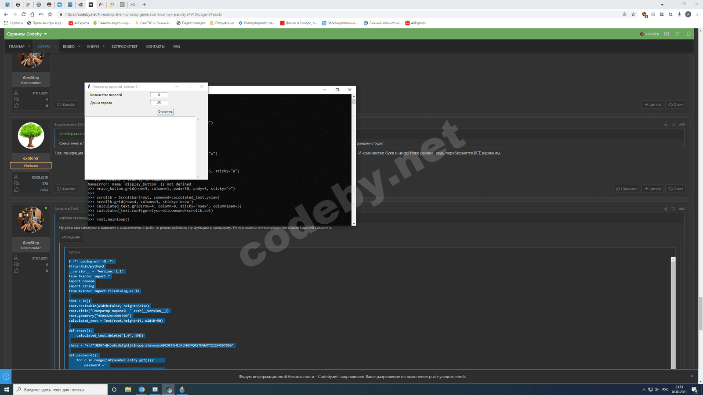Click Цитата on explorer's post

652,189
